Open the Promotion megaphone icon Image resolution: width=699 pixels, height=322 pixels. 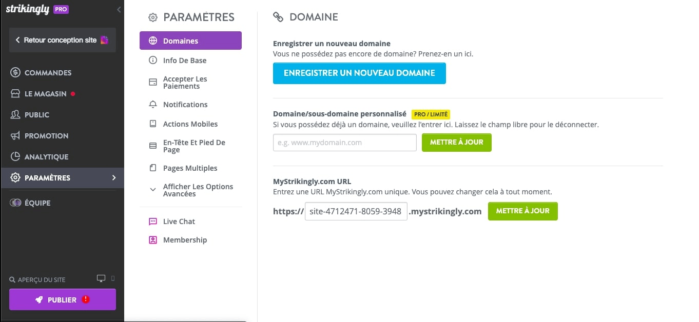pyautogui.click(x=15, y=135)
